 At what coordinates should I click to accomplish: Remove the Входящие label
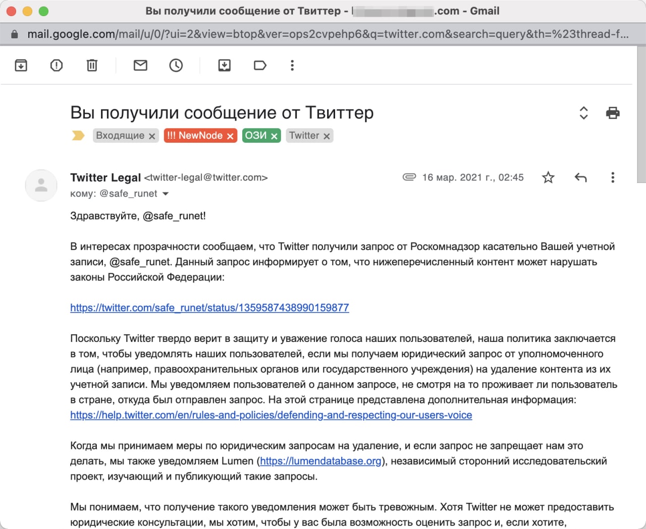152,136
